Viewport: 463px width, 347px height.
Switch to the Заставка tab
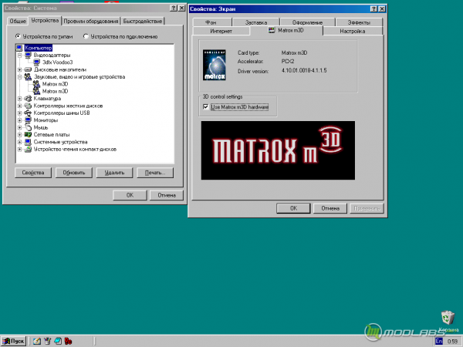255,22
